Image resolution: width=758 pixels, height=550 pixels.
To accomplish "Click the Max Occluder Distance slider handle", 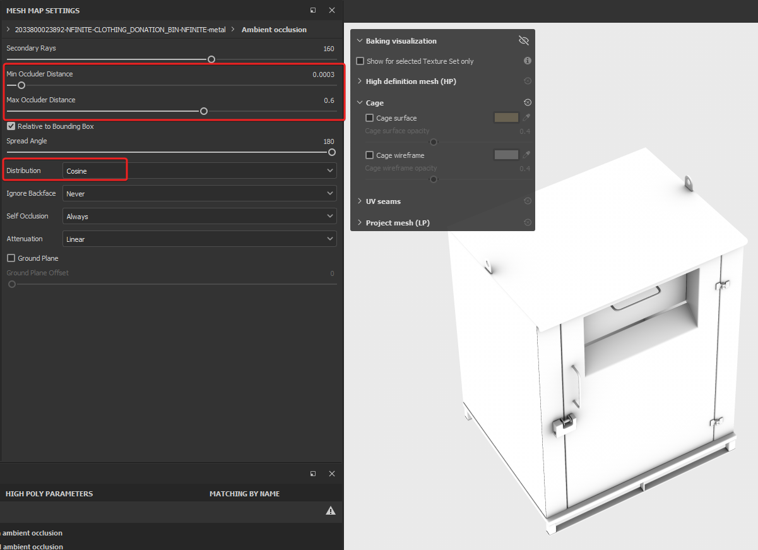I will pos(204,111).
